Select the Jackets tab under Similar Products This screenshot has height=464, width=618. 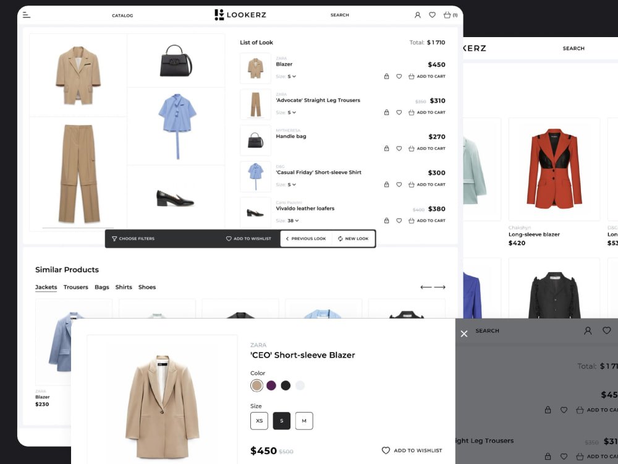pyautogui.click(x=46, y=287)
